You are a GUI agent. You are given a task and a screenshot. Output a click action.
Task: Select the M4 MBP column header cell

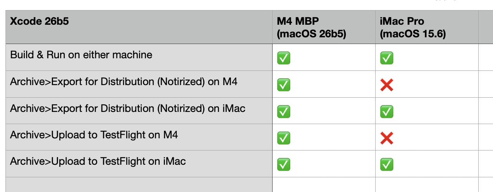click(x=324, y=27)
